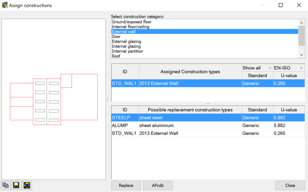308x192 pixels.
Task: Open the color grid palette icon
Action: coord(27,185)
